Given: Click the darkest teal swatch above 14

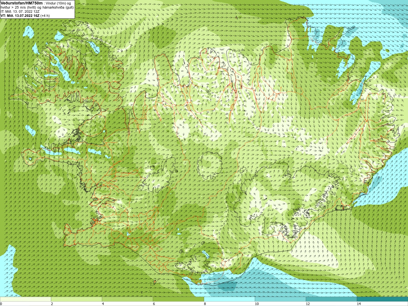Looking at the screenshot, I should point(382,299).
